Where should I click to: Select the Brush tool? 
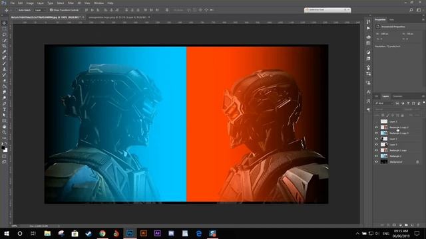tap(4, 64)
